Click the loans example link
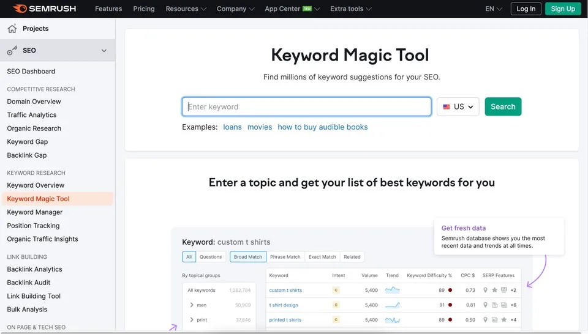Screen dimensions: 588x334 point(233,127)
